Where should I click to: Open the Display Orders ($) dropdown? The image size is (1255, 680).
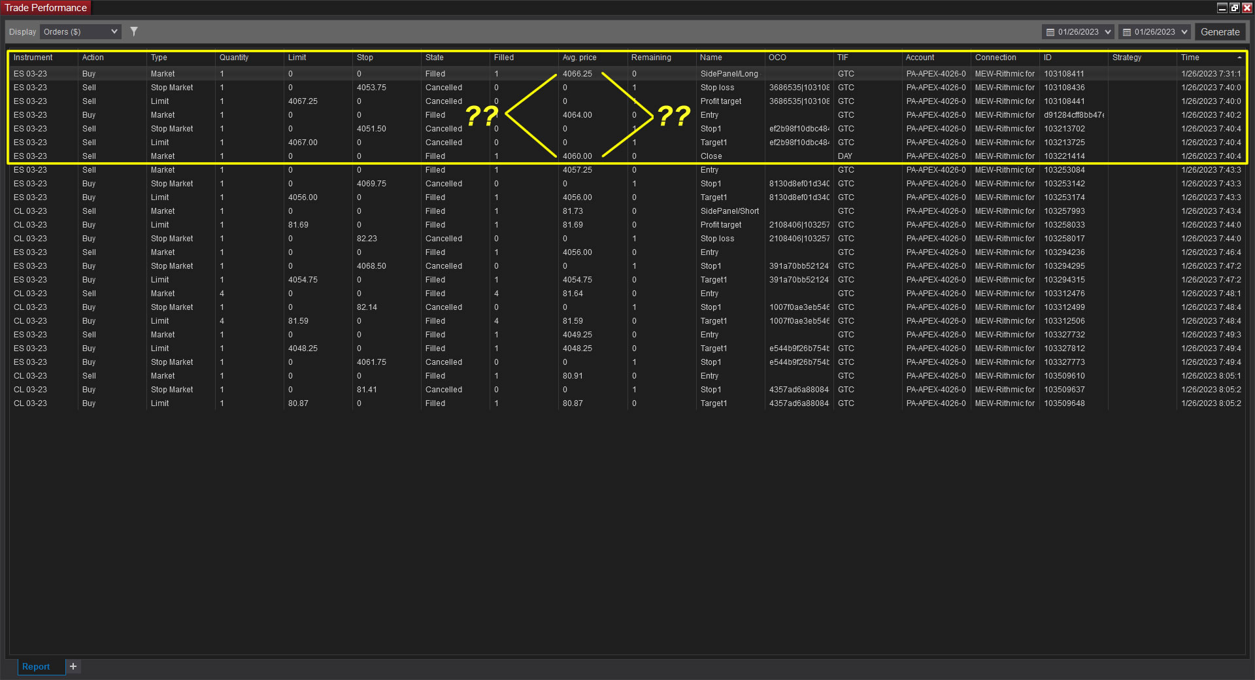(x=81, y=31)
